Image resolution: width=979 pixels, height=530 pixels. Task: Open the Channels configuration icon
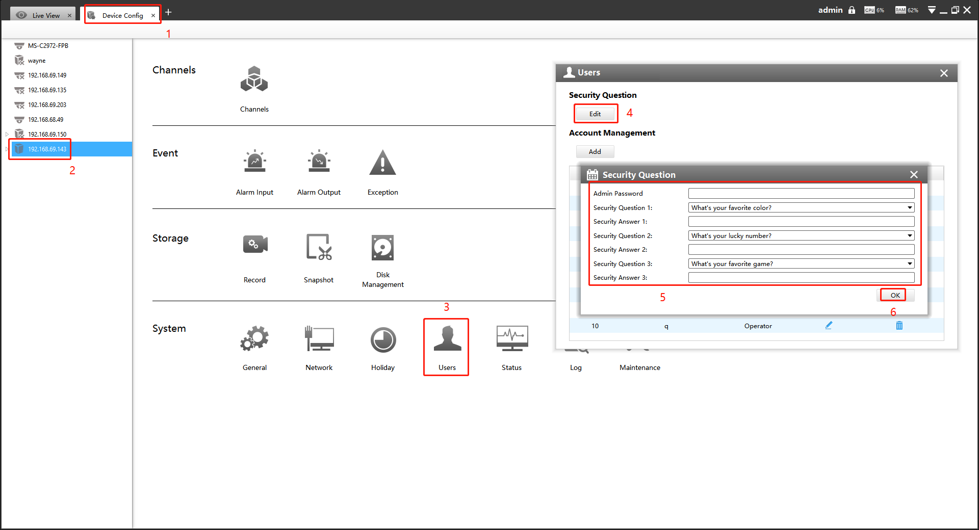(x=254, y=79)
